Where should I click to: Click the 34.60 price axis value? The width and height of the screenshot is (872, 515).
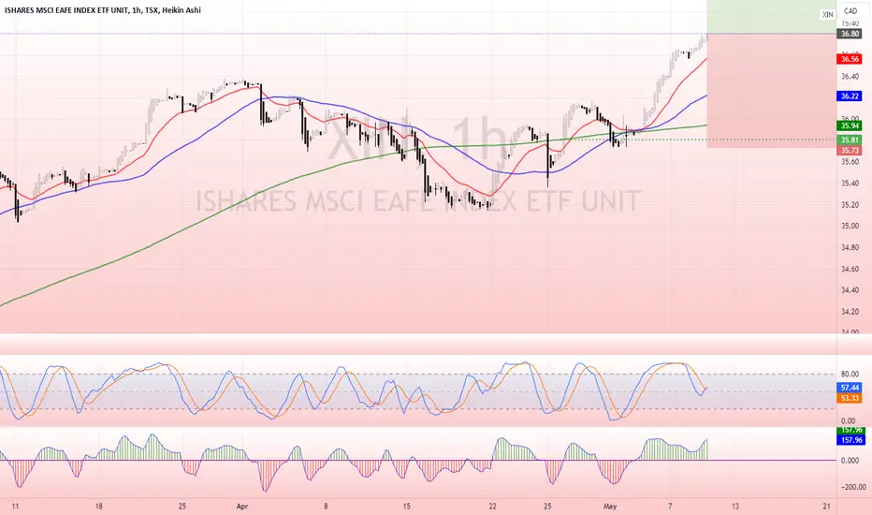[x=850, y=269]
